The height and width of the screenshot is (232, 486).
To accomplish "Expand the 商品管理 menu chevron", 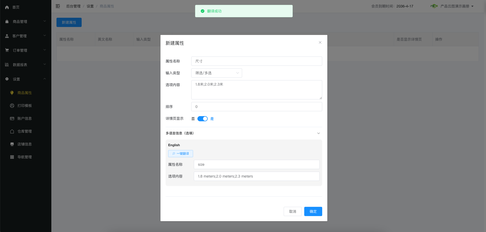I will pos(45,21).
